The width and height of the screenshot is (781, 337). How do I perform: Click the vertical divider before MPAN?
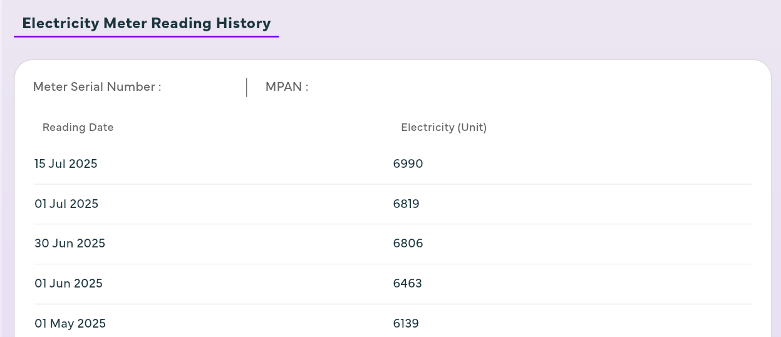pos(247,88)
